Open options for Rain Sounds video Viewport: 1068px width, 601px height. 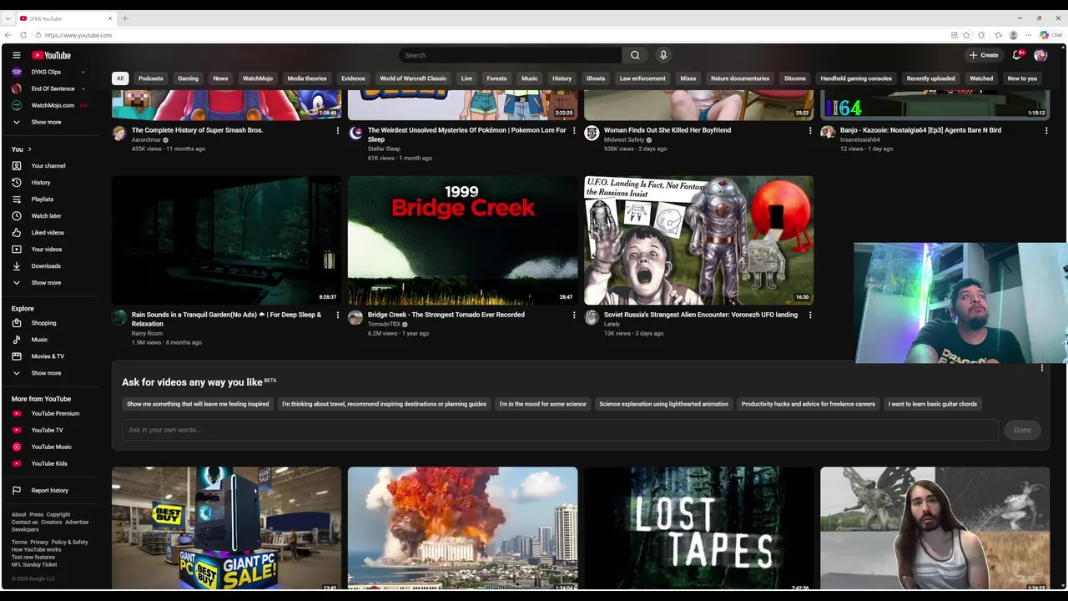click(x=338, y=315)
